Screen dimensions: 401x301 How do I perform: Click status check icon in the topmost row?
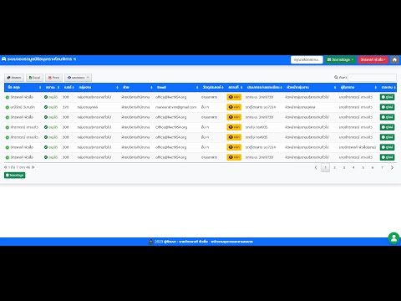pyautogui.click(x=46, y=97)
